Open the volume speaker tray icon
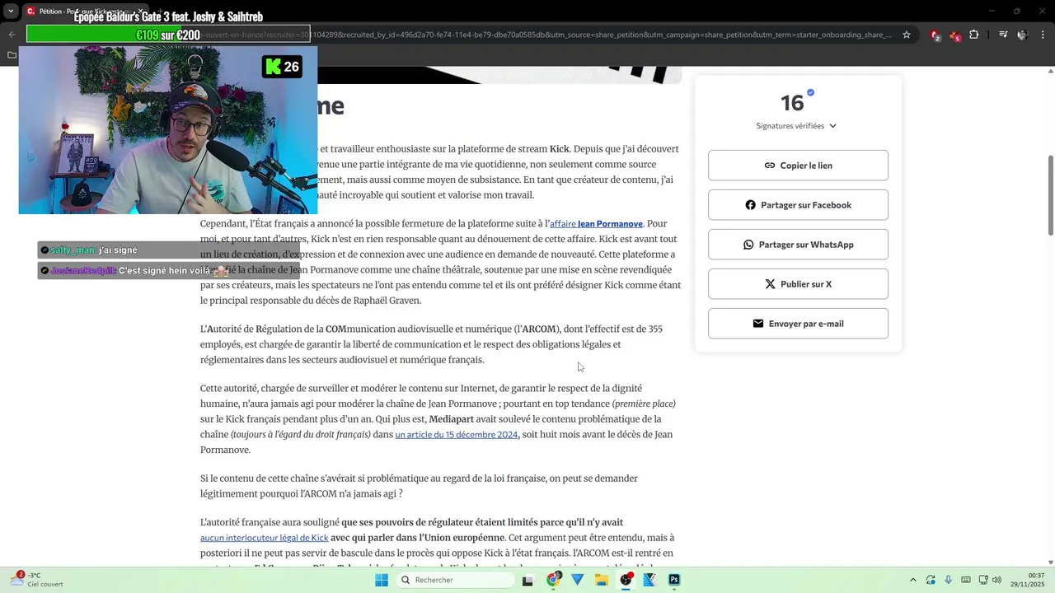This screenshot has width=1055, height=593. click(x=996, y=580)
